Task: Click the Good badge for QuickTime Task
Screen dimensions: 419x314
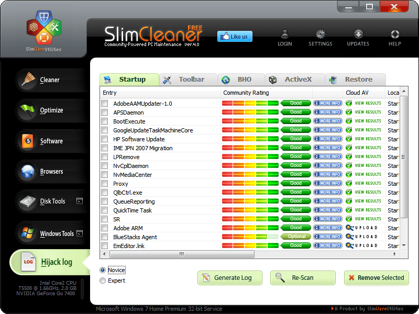Action: (x=296, y=210)
